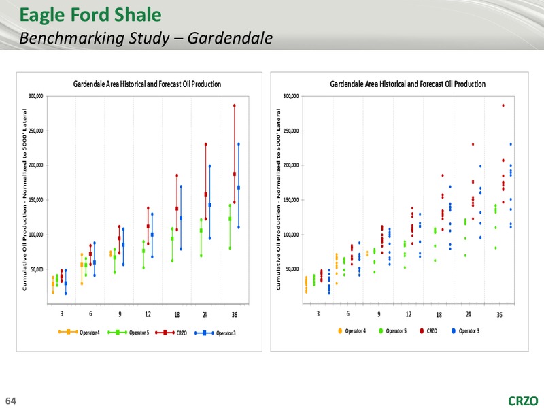Click CRZO's highest 36-month point on left chart
This screenshot has width=544, height=408.
235,105
